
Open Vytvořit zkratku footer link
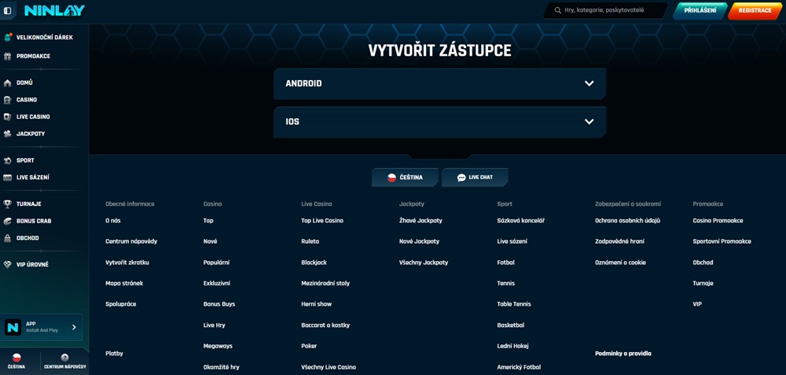(127, 263)
